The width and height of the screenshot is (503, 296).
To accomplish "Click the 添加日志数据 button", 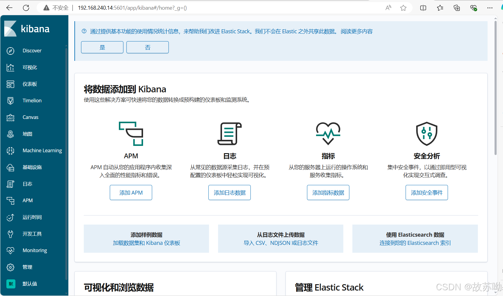I will click(x=230, y=192).
